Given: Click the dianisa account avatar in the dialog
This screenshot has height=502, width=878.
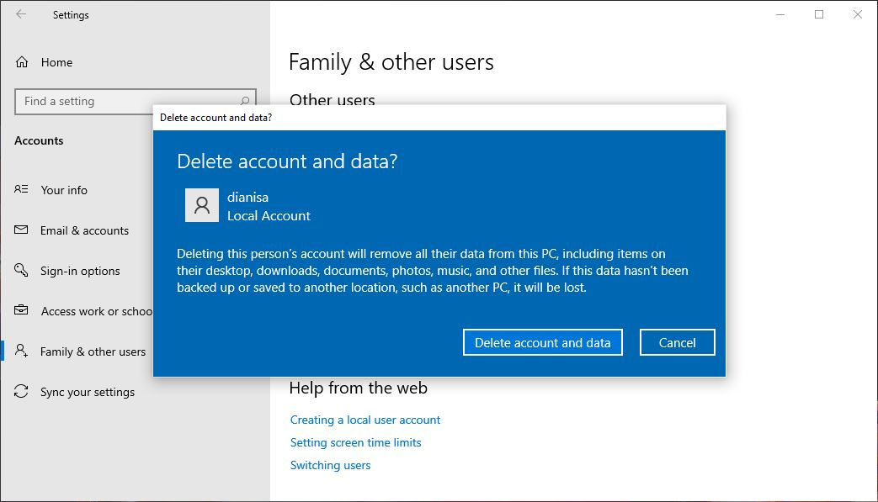Looking at the screenshot, I should click(x=201, y=204).
